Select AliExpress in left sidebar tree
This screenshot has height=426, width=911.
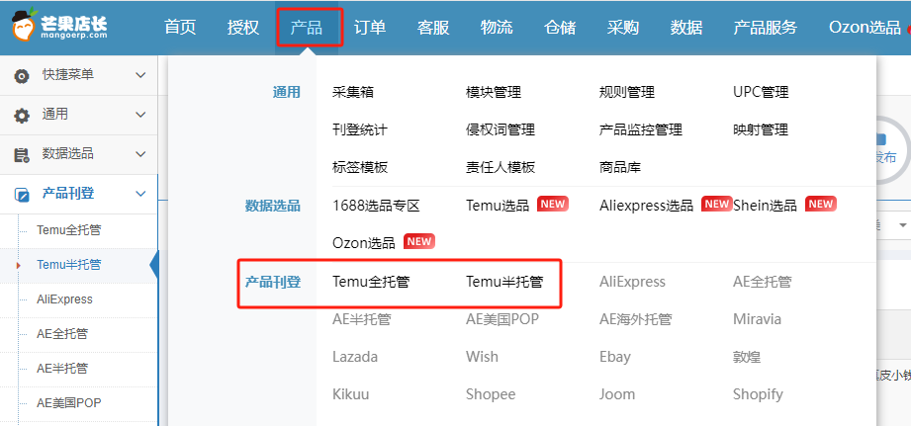(64, 299)
